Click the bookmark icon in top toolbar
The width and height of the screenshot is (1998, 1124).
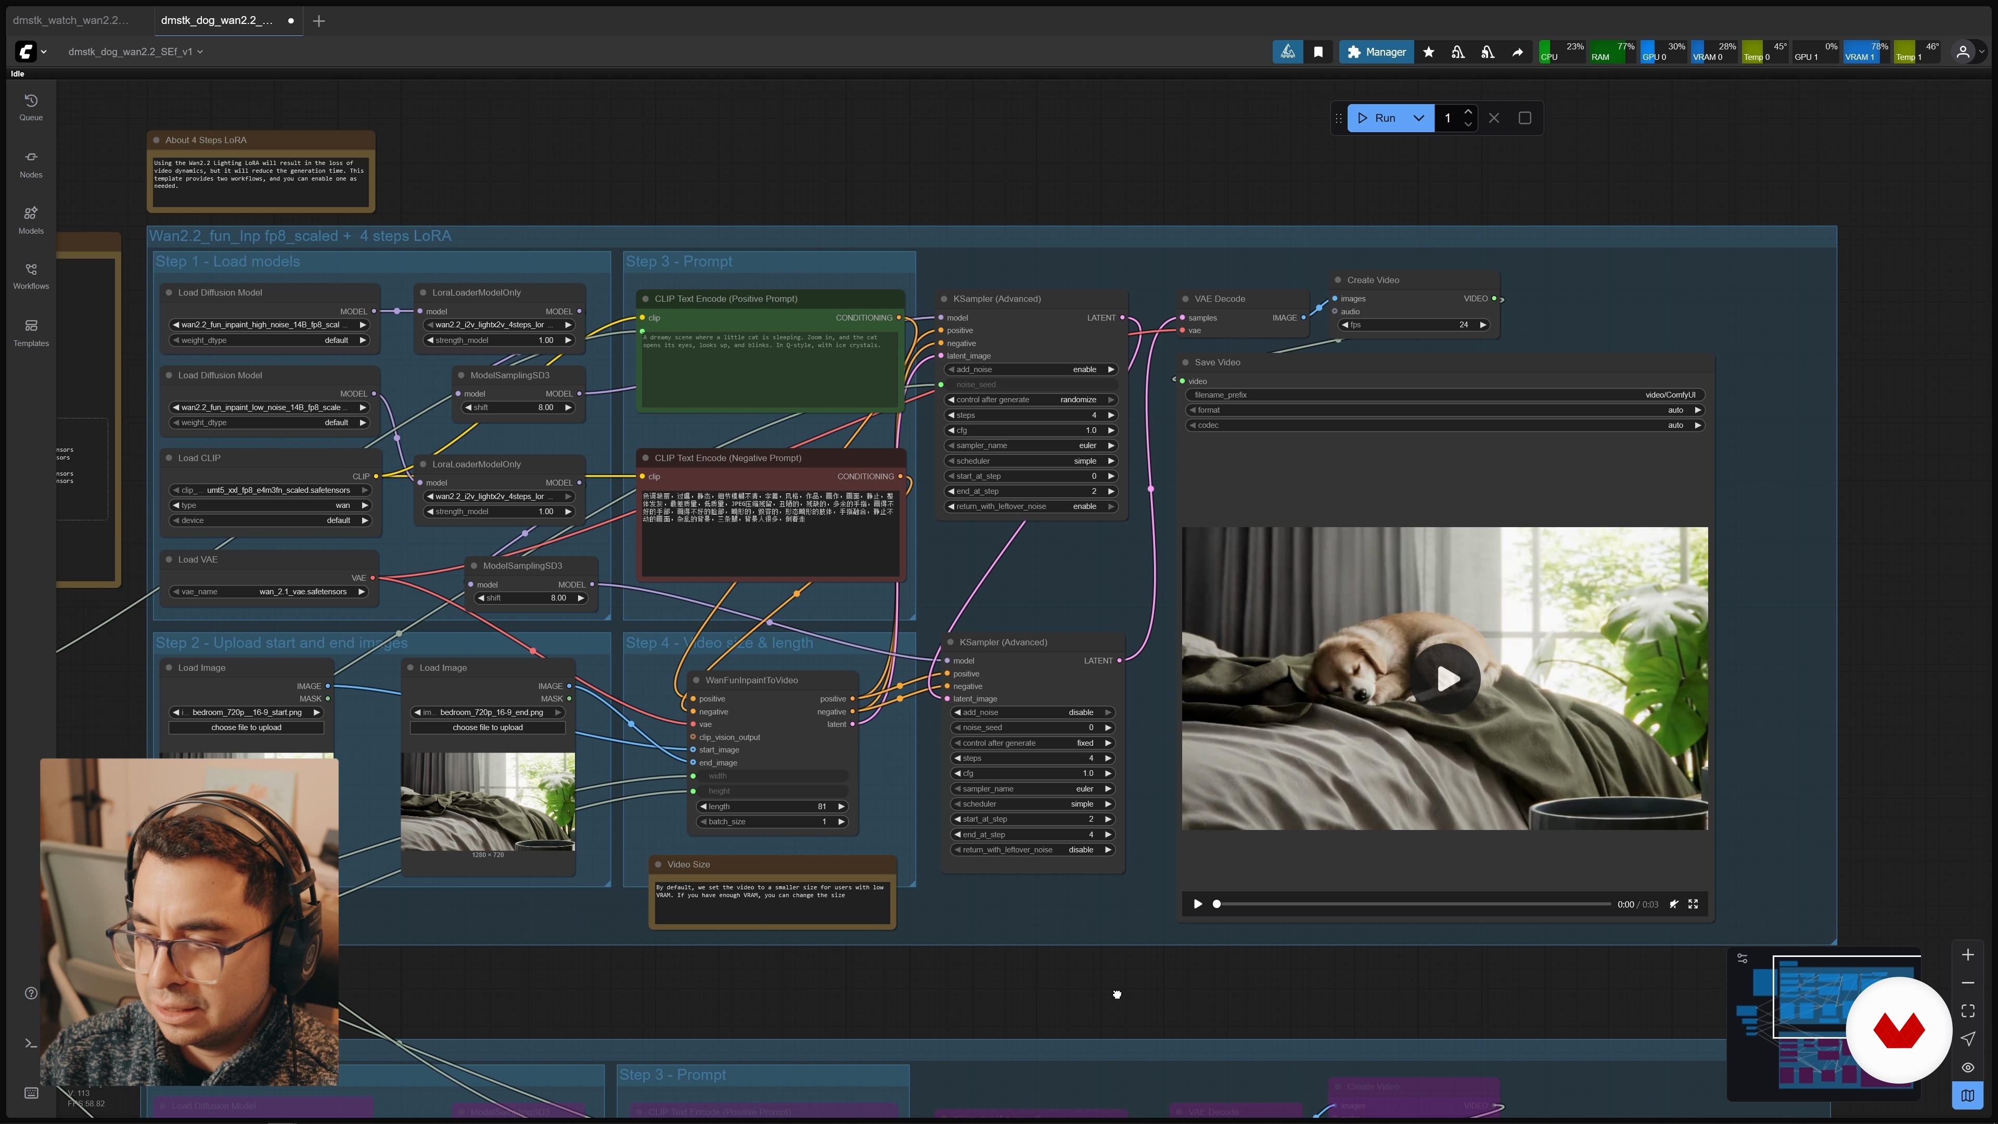pyautogui.click(x=1318, y=52)
